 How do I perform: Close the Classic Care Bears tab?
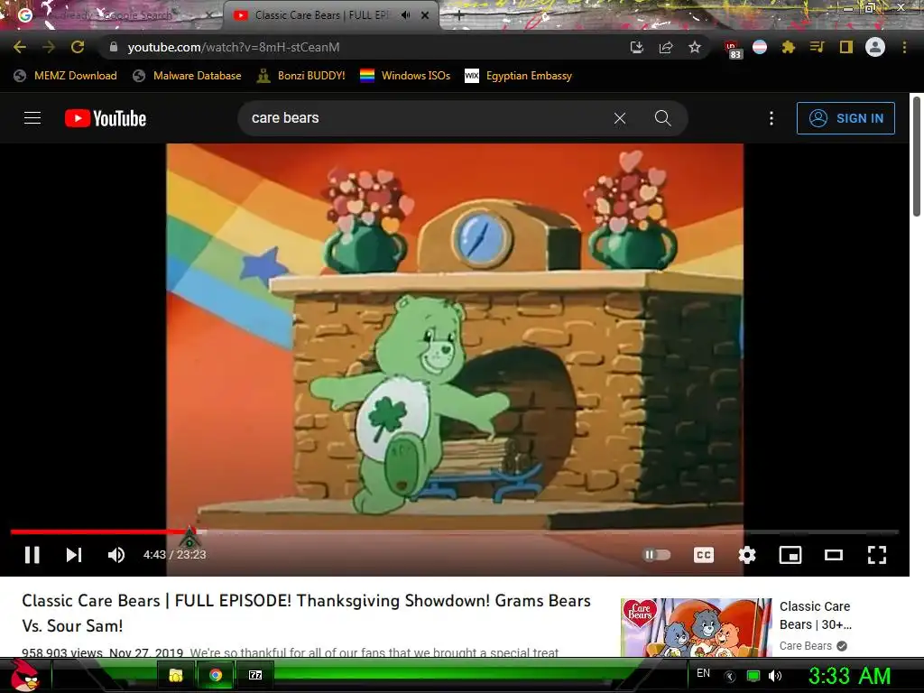(x=425, y=15)
